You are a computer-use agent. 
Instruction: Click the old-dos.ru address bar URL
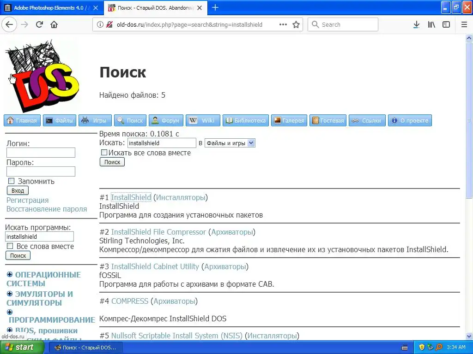[x=189, y=25]
